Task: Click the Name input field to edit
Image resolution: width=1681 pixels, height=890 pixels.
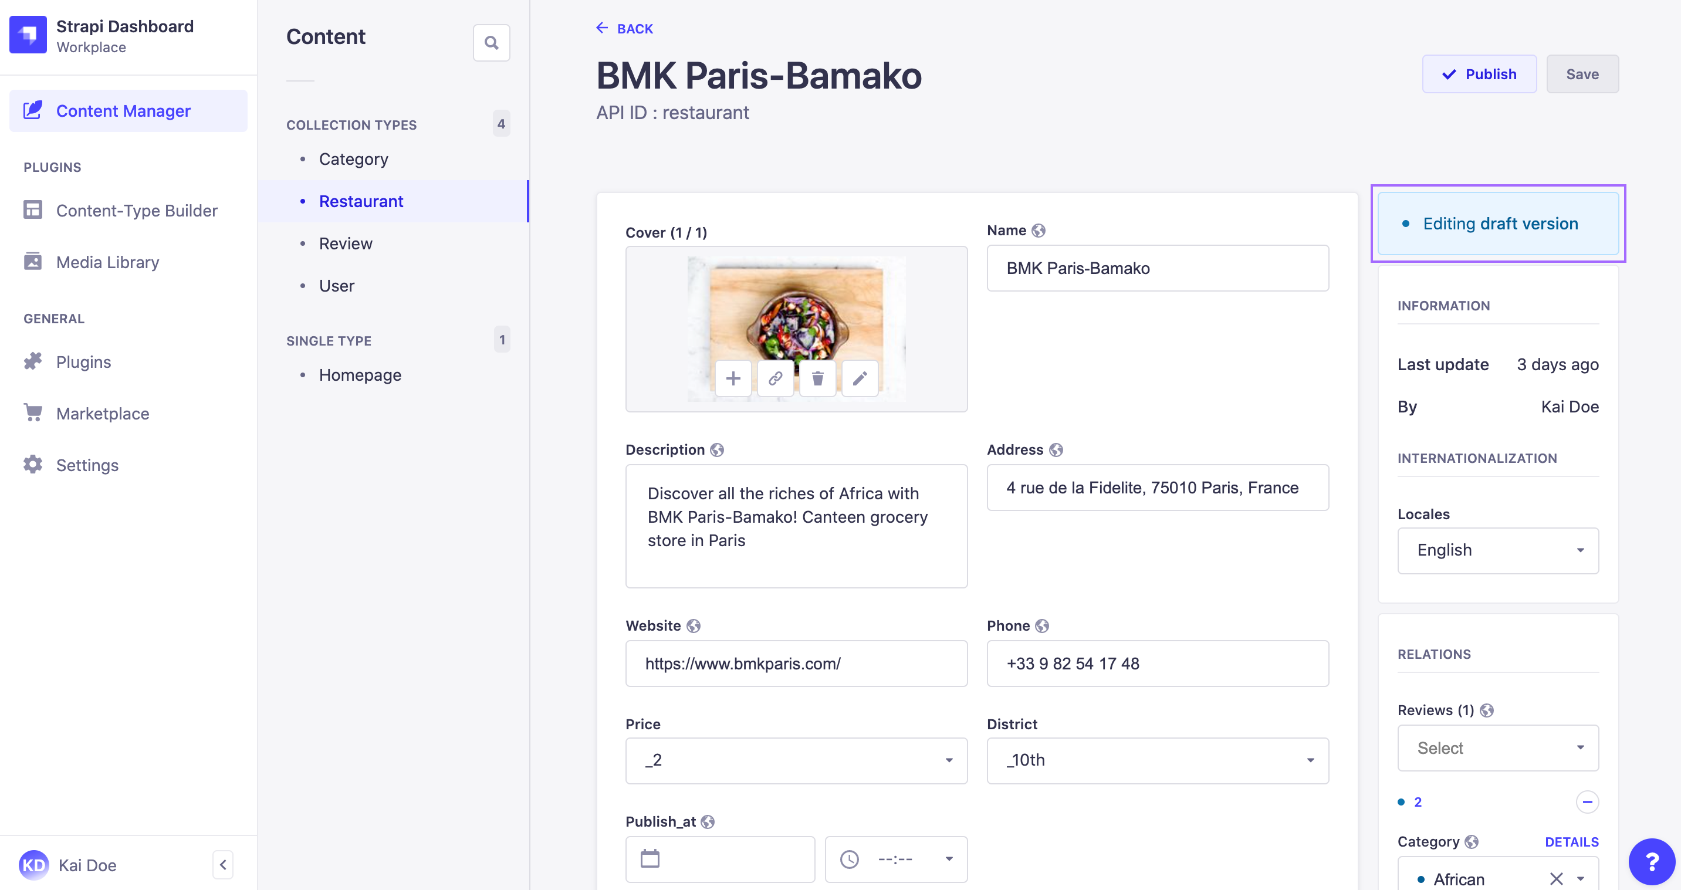Action: (1158, 268)
